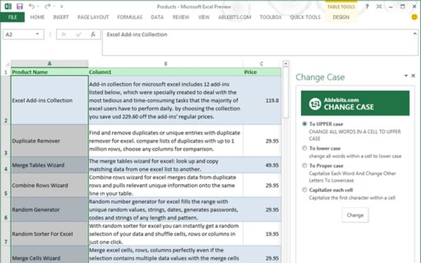Screen dimensions: 421x263
Task: Select the 'To lower case' radio option
Action: (304, 148)
